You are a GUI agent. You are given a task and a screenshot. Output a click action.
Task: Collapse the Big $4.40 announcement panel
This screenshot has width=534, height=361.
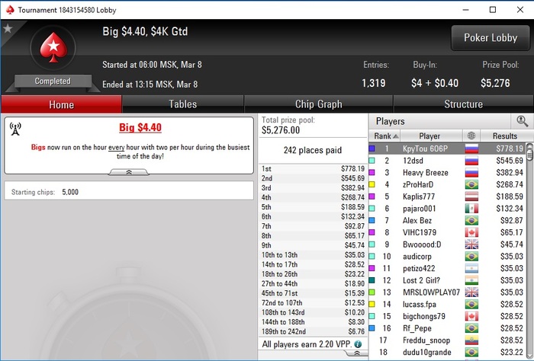[x=129, y=172]
